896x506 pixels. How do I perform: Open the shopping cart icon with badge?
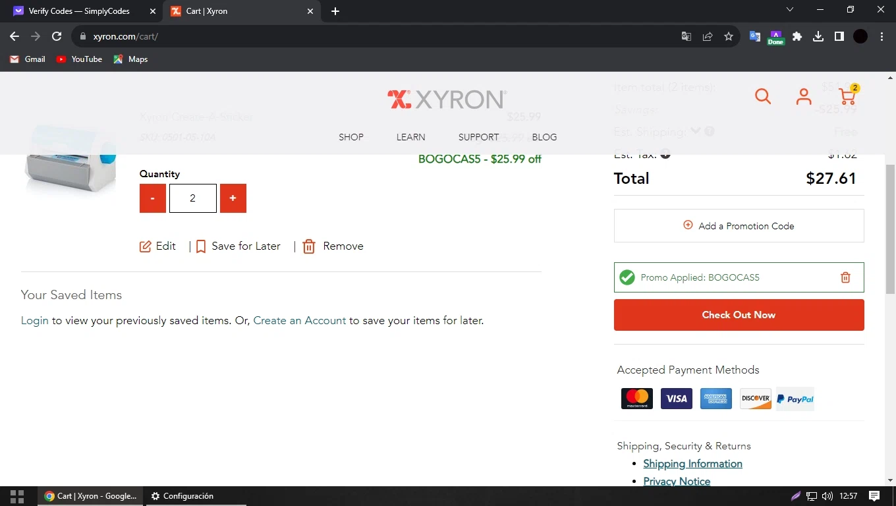click(849, 96)
